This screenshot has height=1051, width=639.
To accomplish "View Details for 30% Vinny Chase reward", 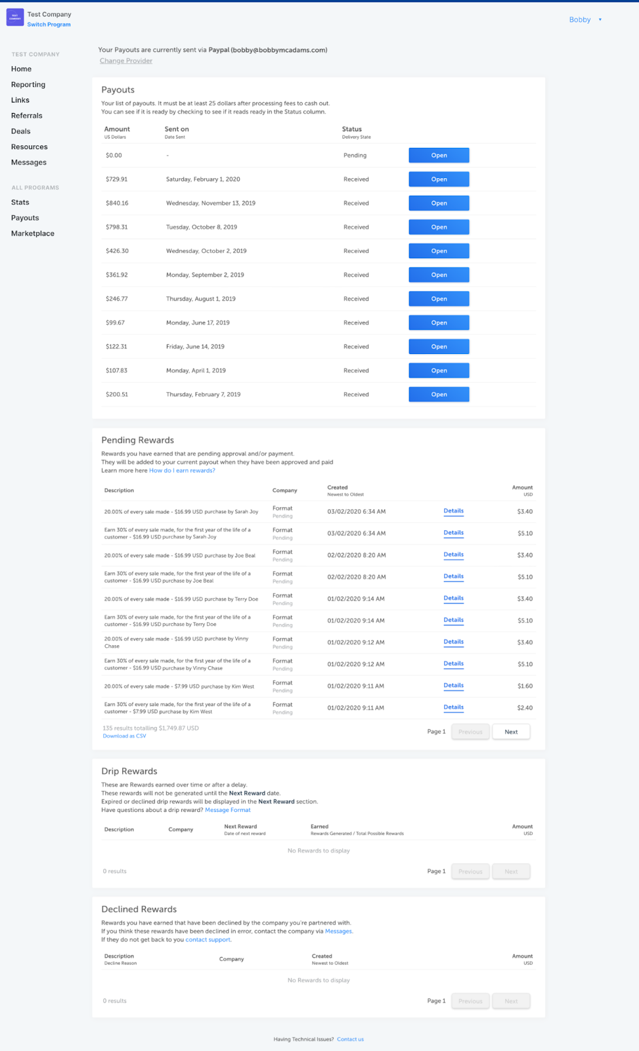I will (453, 663).
